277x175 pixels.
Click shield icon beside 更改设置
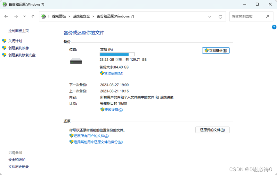(x=102, y=109)
